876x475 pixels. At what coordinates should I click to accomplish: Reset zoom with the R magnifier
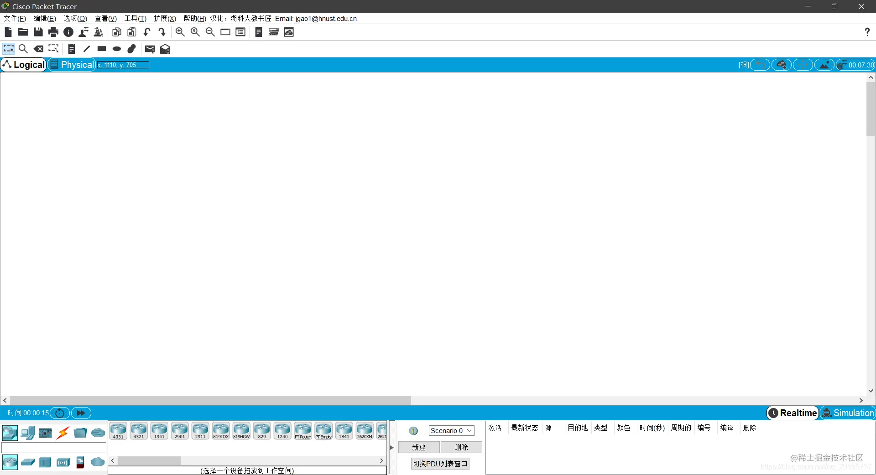point(195,32)
